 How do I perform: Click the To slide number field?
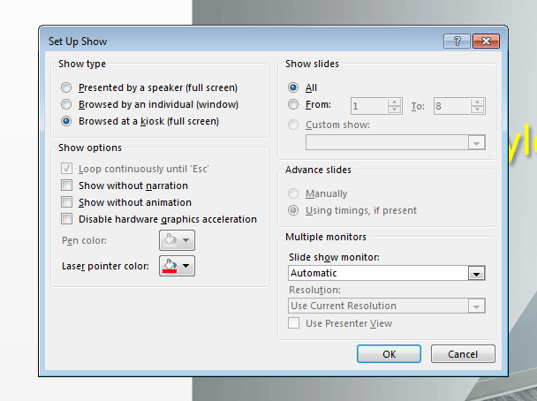pyautogui.click(x=450, y=106)
